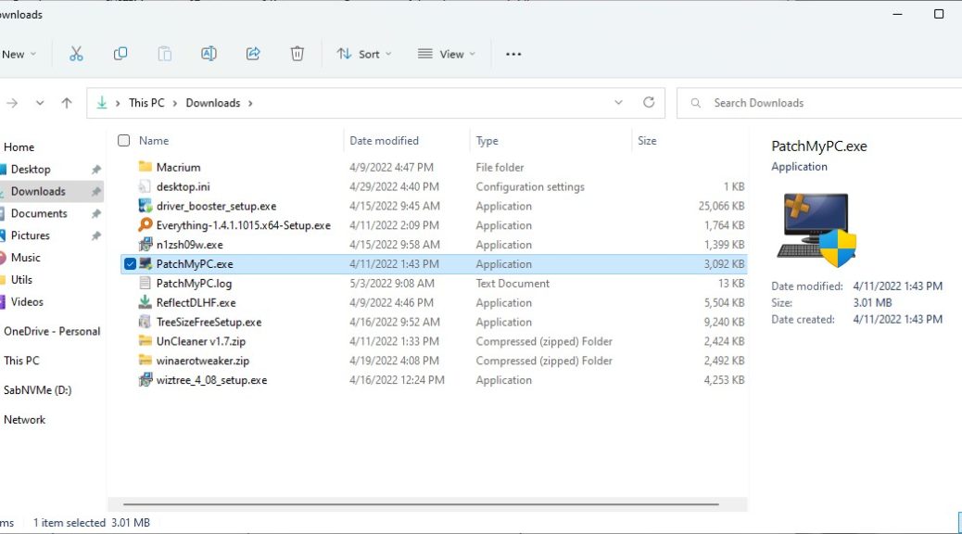Open the Sort dropdown
962x534 pixels.
[x=364, y=54]
